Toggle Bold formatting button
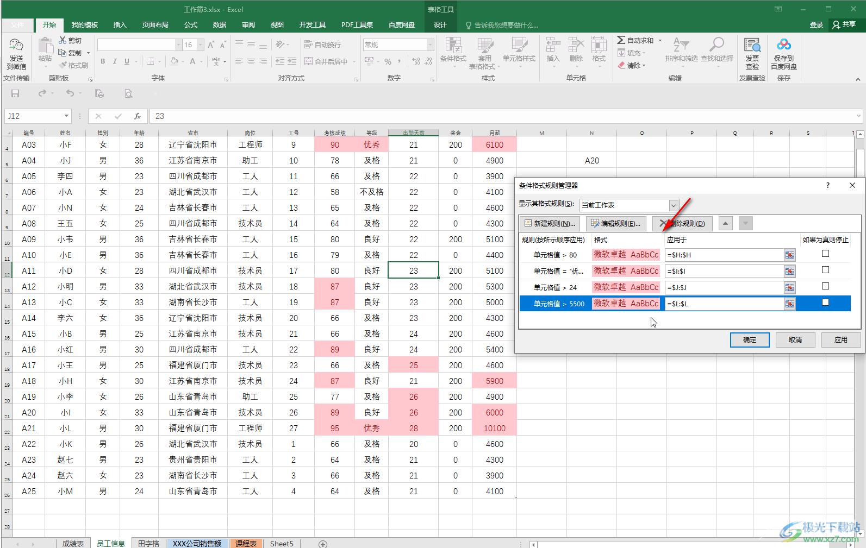Screen dimensions: 866x548 (103, 61)
